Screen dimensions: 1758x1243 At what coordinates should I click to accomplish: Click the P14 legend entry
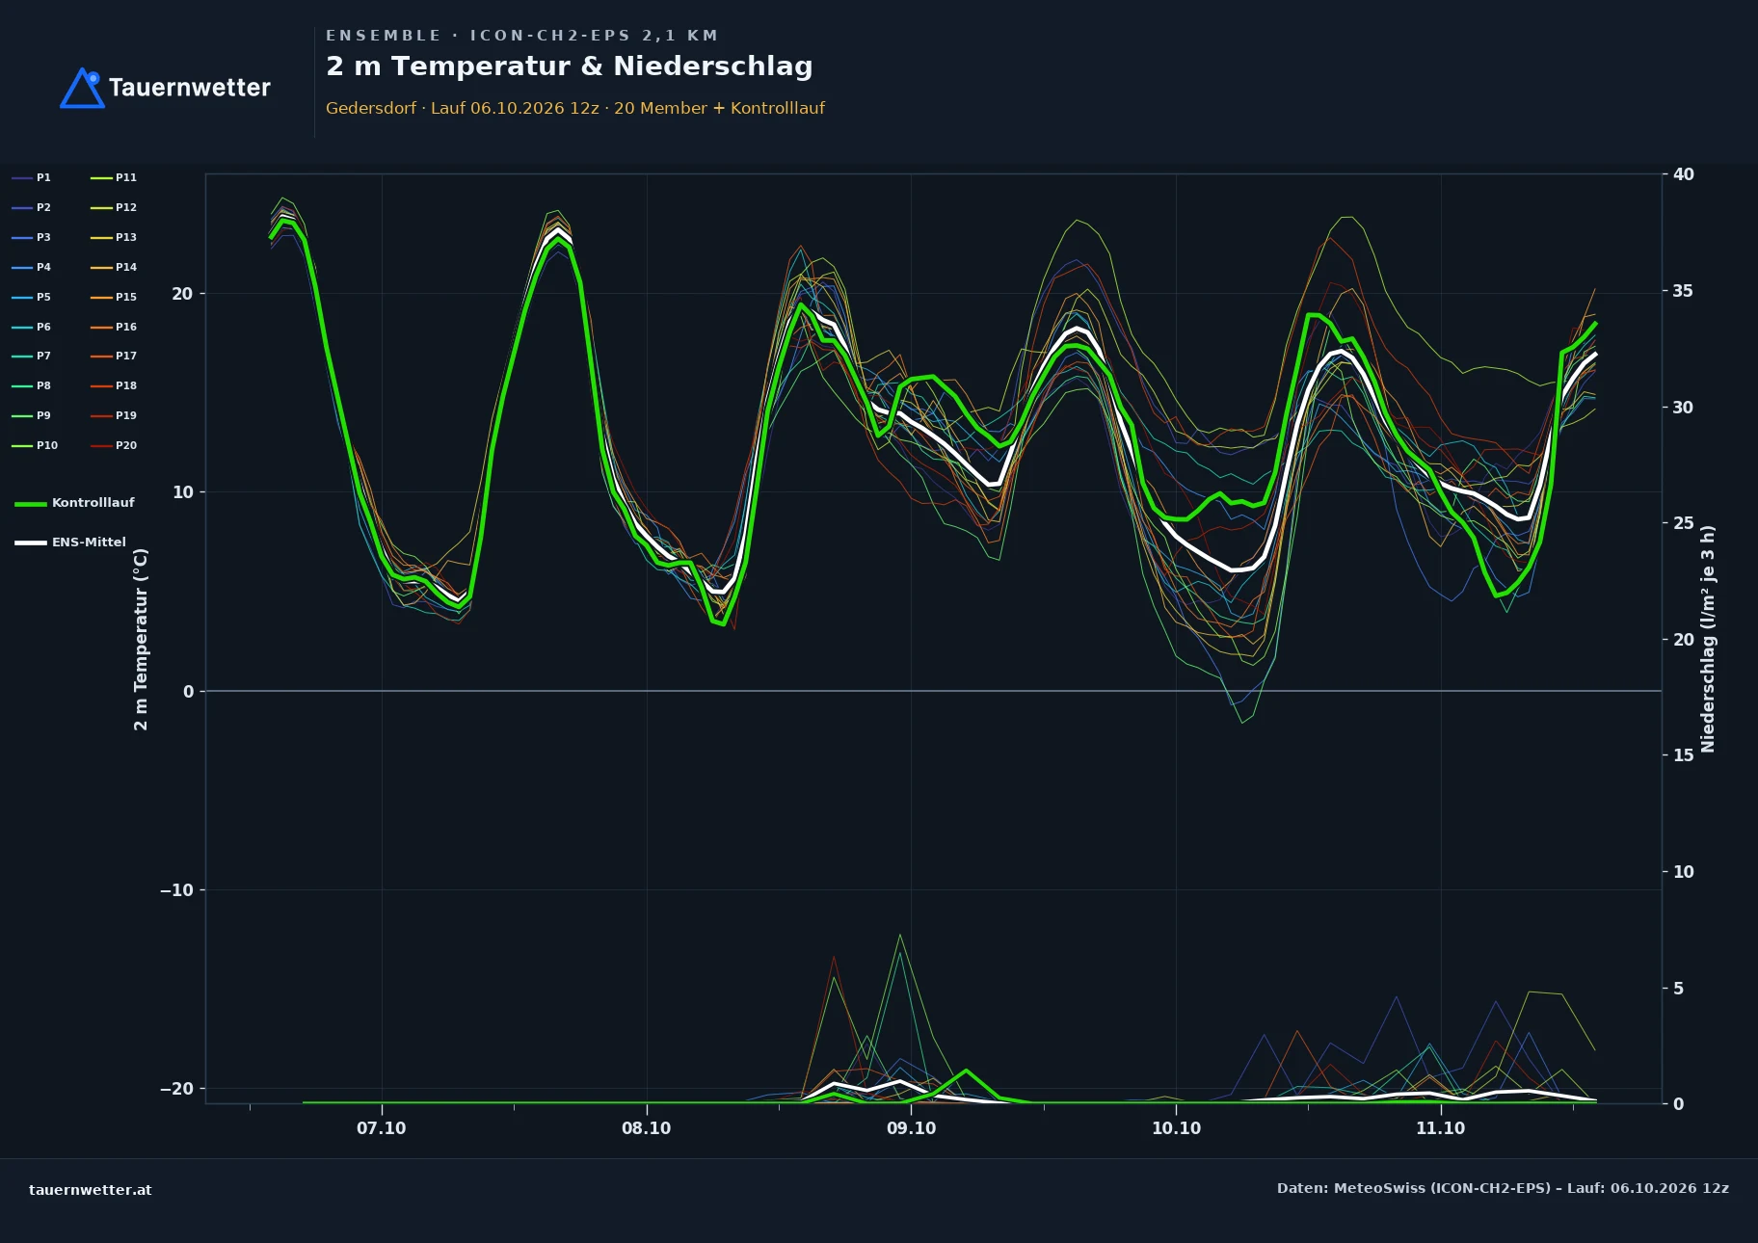[114, 268]
